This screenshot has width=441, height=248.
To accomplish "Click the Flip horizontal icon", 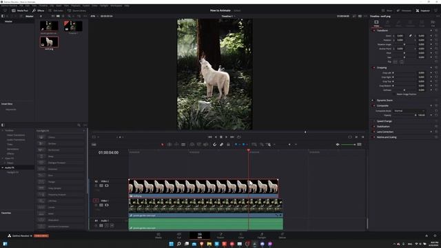I will click(x=395, y=61).
